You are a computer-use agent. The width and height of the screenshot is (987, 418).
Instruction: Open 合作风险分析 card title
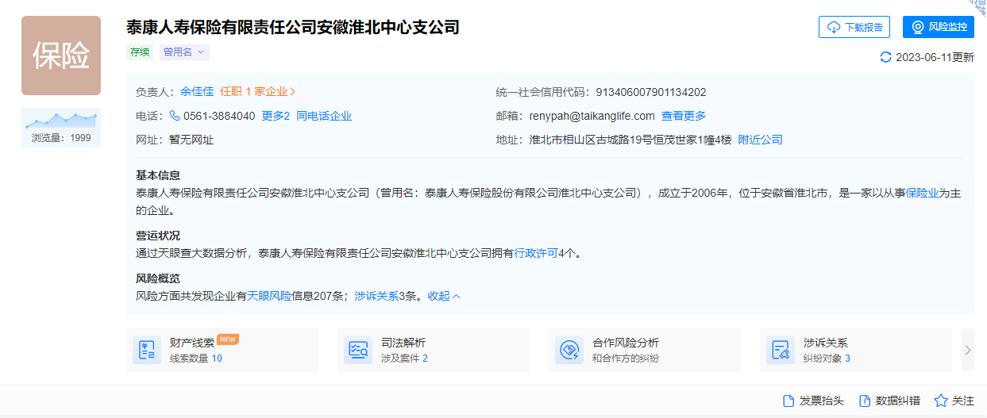(626, 343)
